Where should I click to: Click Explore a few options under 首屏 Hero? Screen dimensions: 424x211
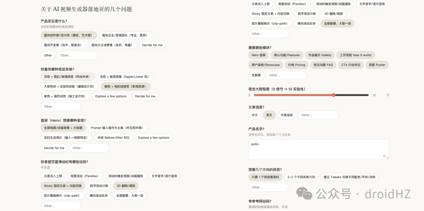(154, 138)
